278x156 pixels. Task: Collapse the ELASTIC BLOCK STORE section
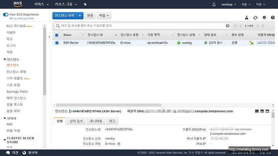tap(5, 140)
